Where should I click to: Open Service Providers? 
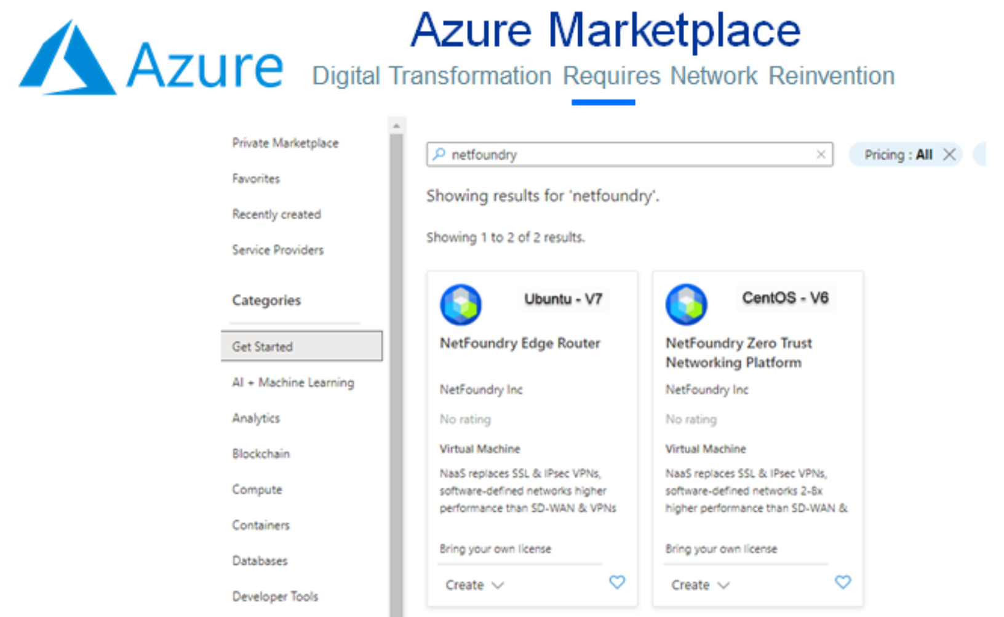click(x=278, y=250)
